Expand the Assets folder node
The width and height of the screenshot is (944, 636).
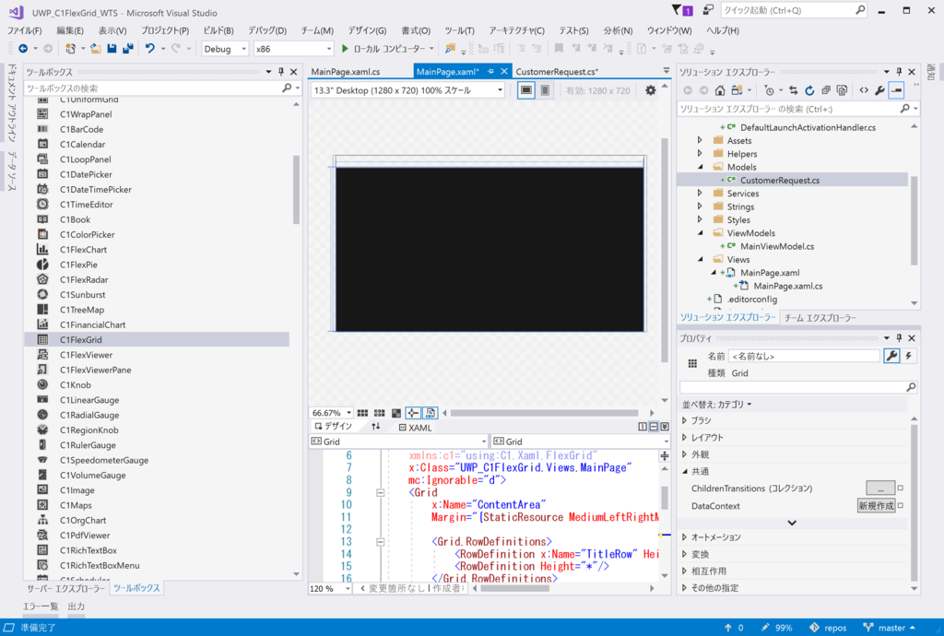[x=700, y=140]
